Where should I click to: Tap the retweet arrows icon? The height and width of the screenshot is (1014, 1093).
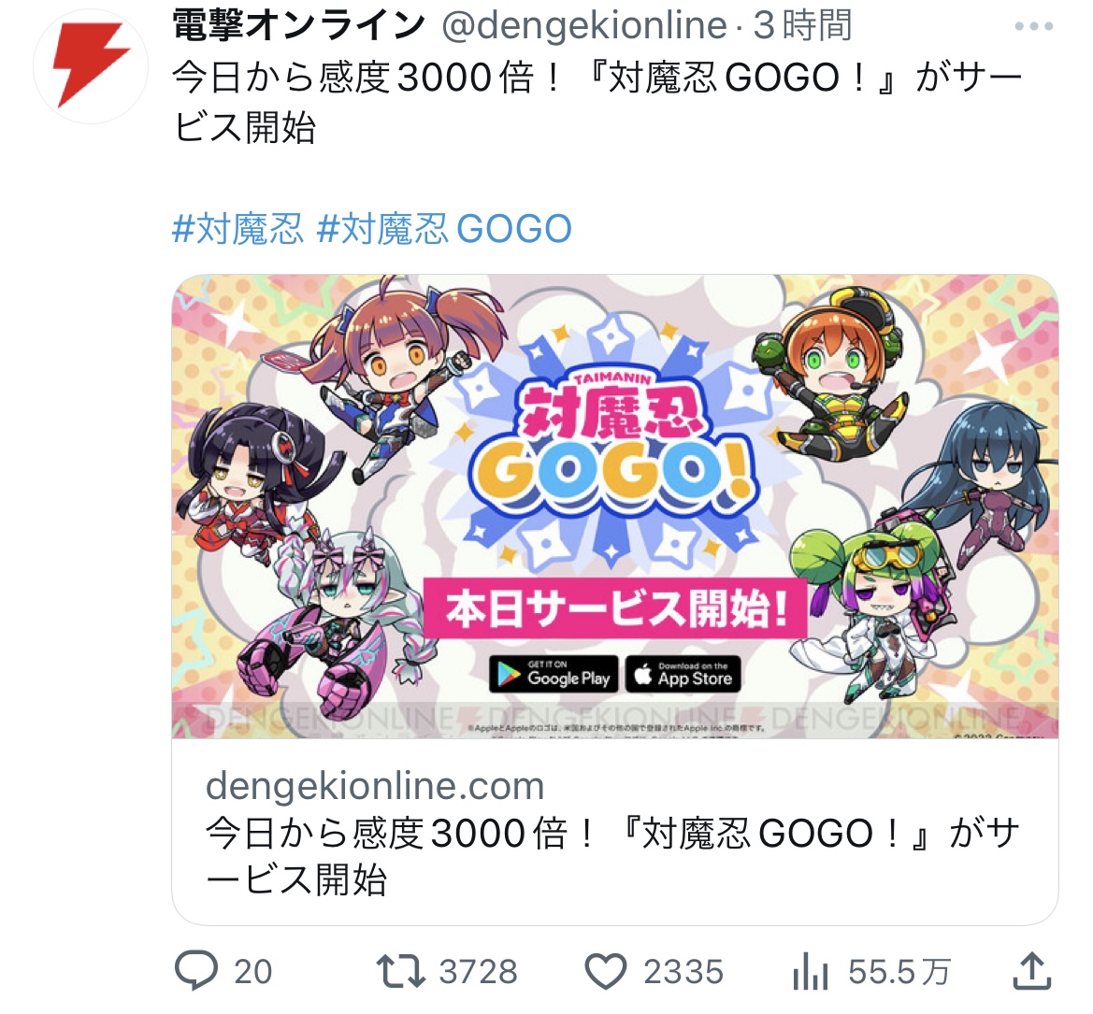[x=400, y=971]
